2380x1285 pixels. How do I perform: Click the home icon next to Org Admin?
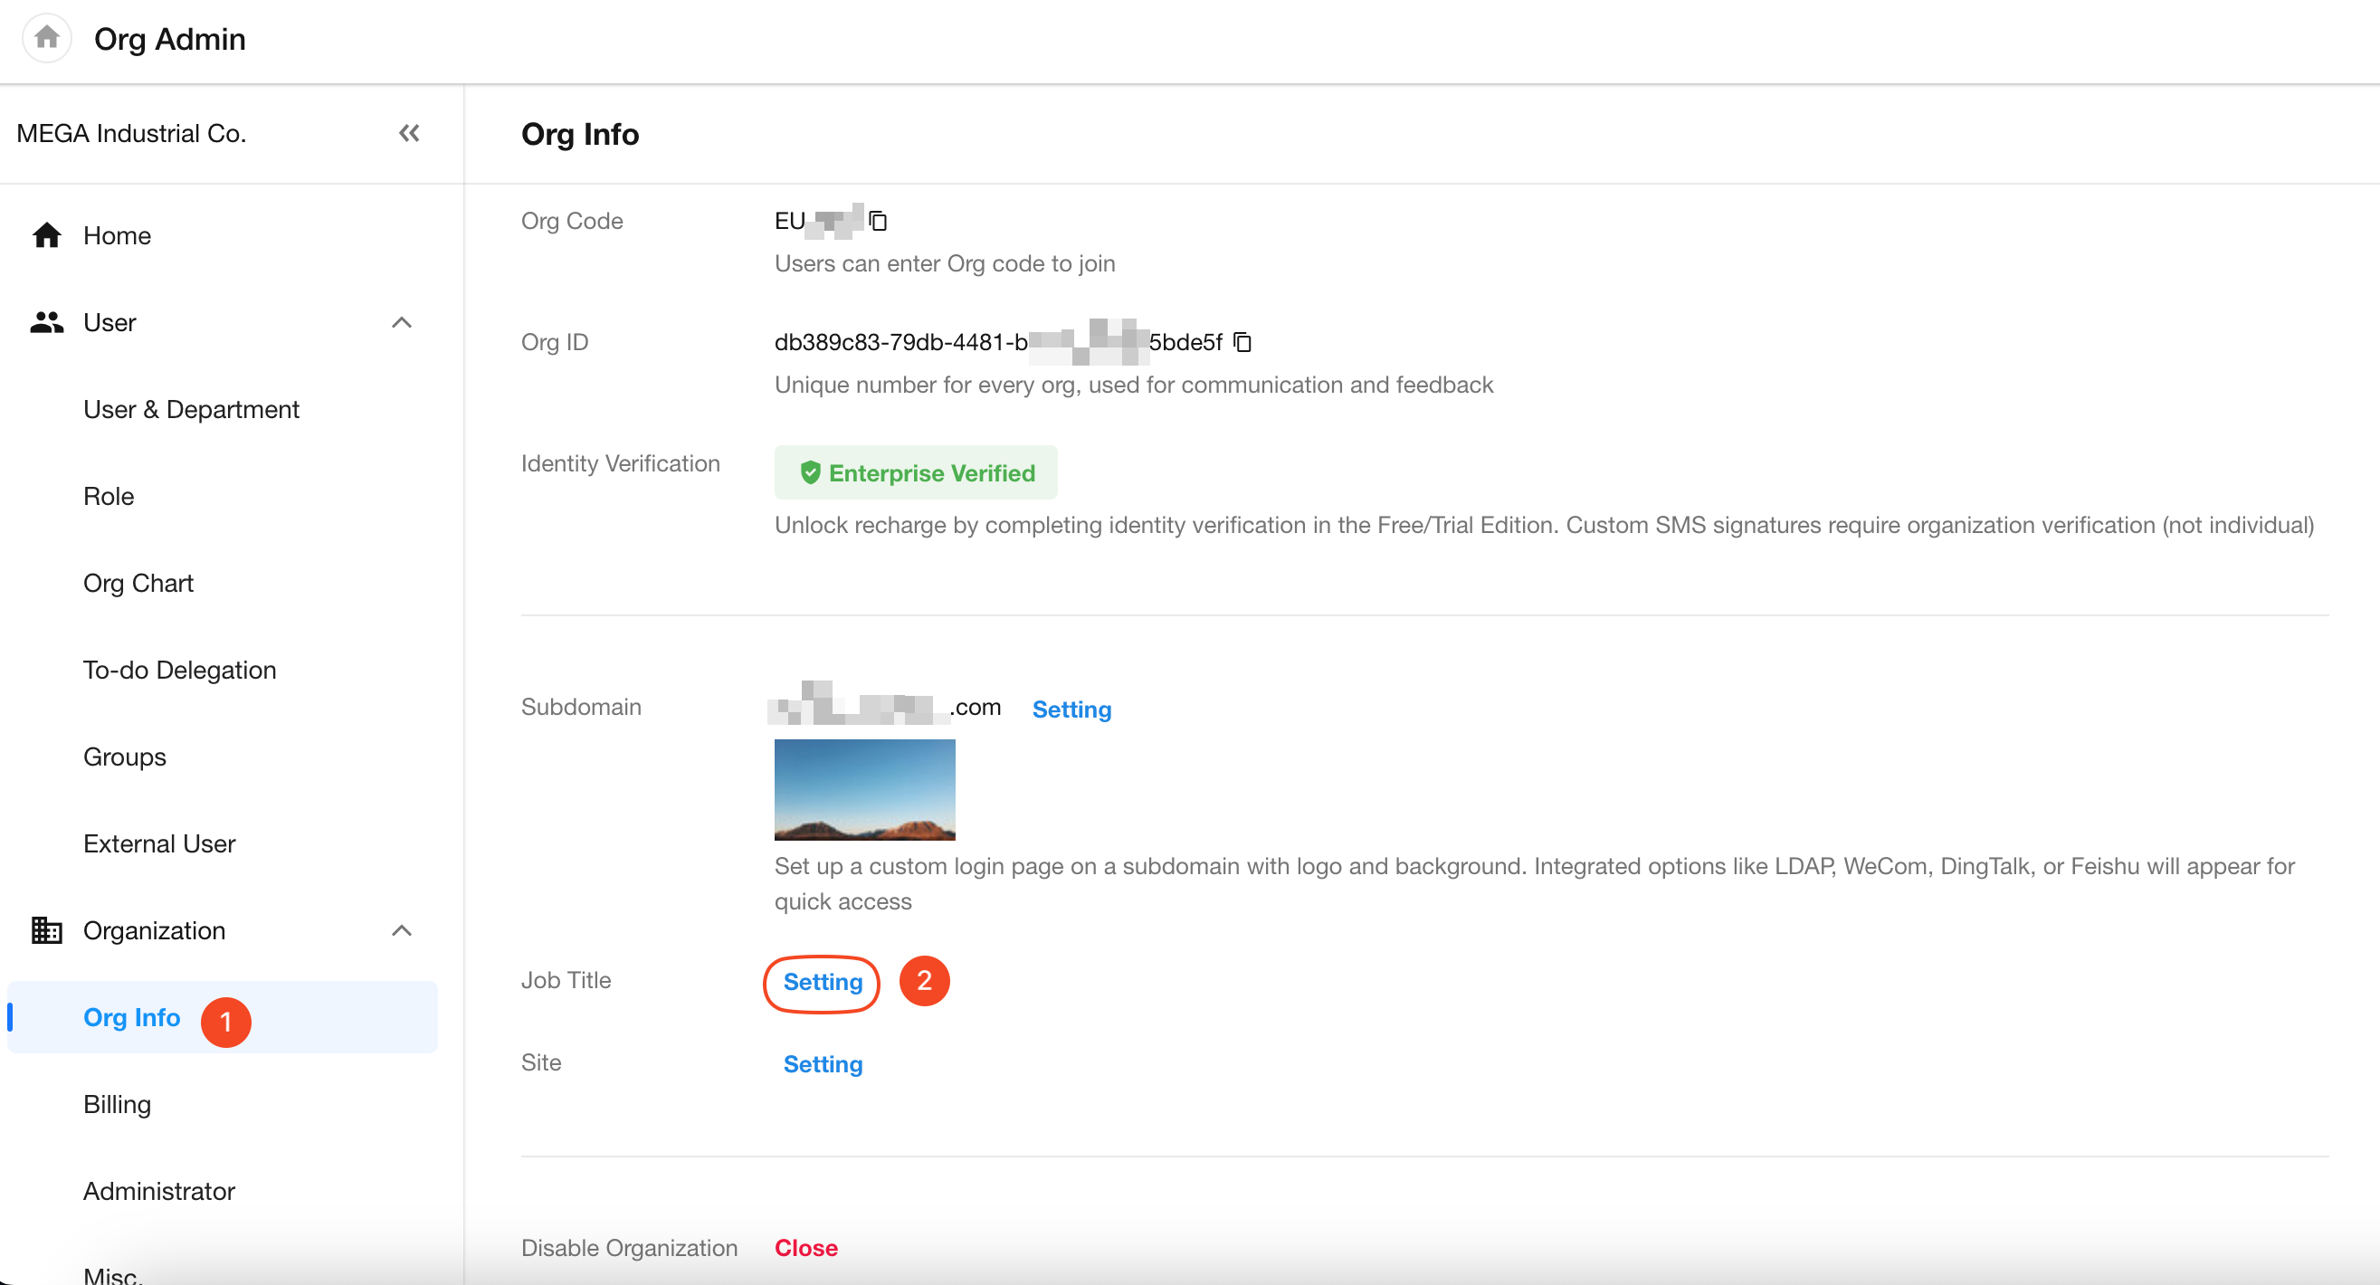pos(46,39)
